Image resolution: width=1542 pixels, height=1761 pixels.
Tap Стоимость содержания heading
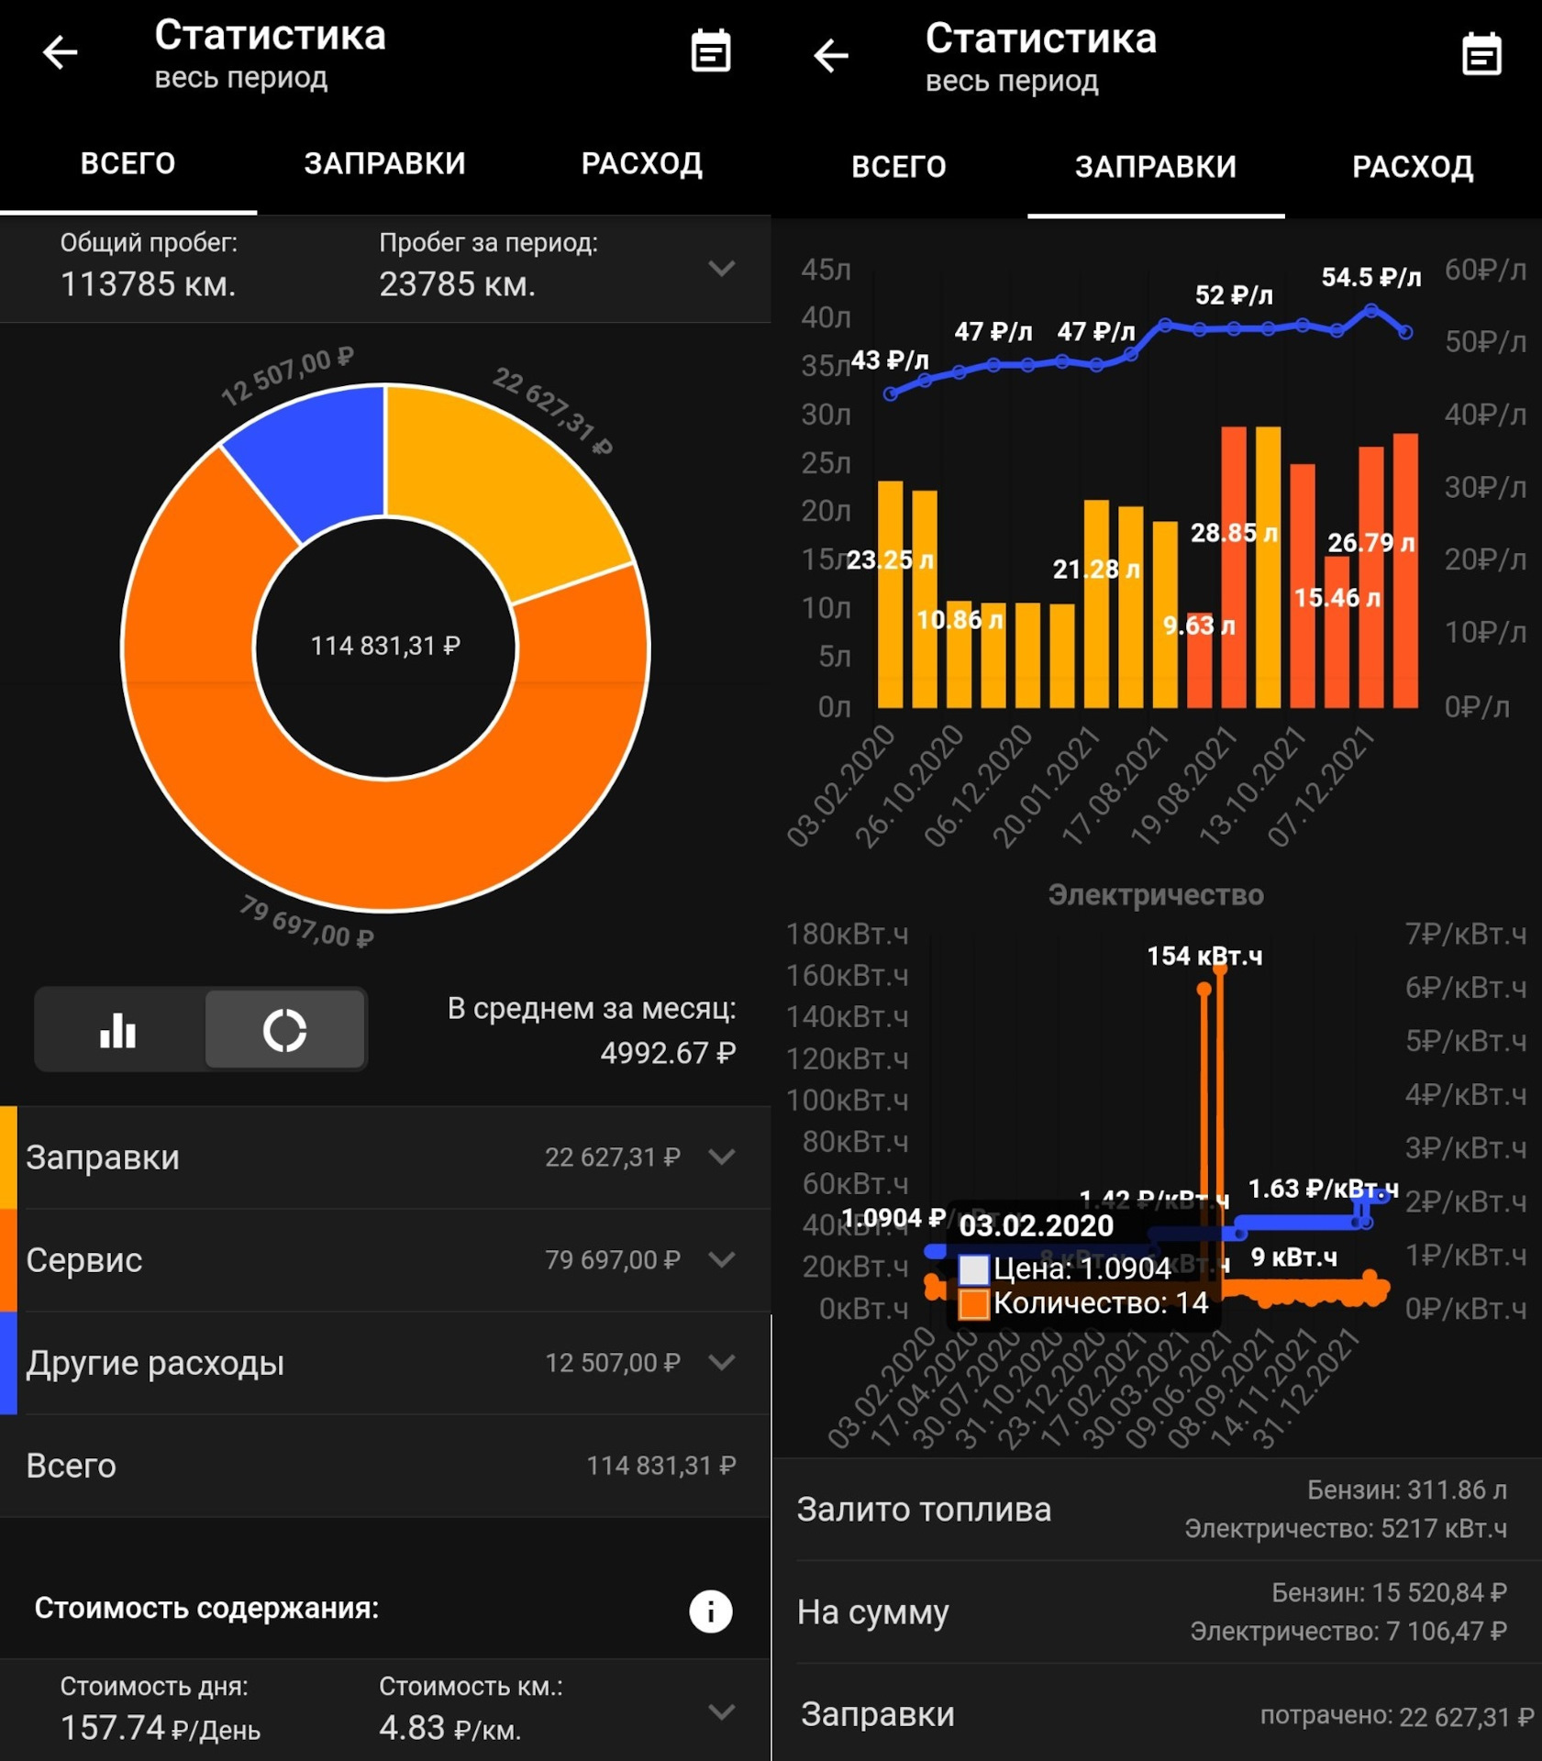point(206,1608)
